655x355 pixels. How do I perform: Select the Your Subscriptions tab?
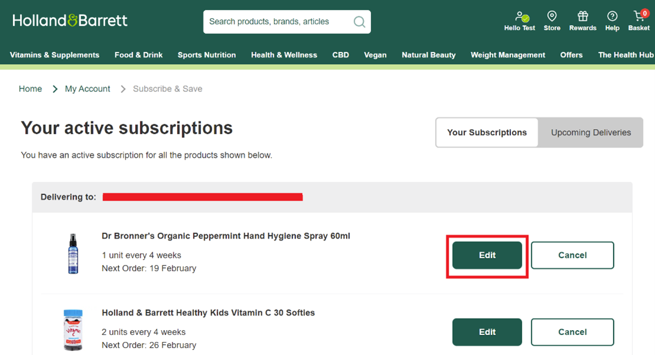pos(487,133)
